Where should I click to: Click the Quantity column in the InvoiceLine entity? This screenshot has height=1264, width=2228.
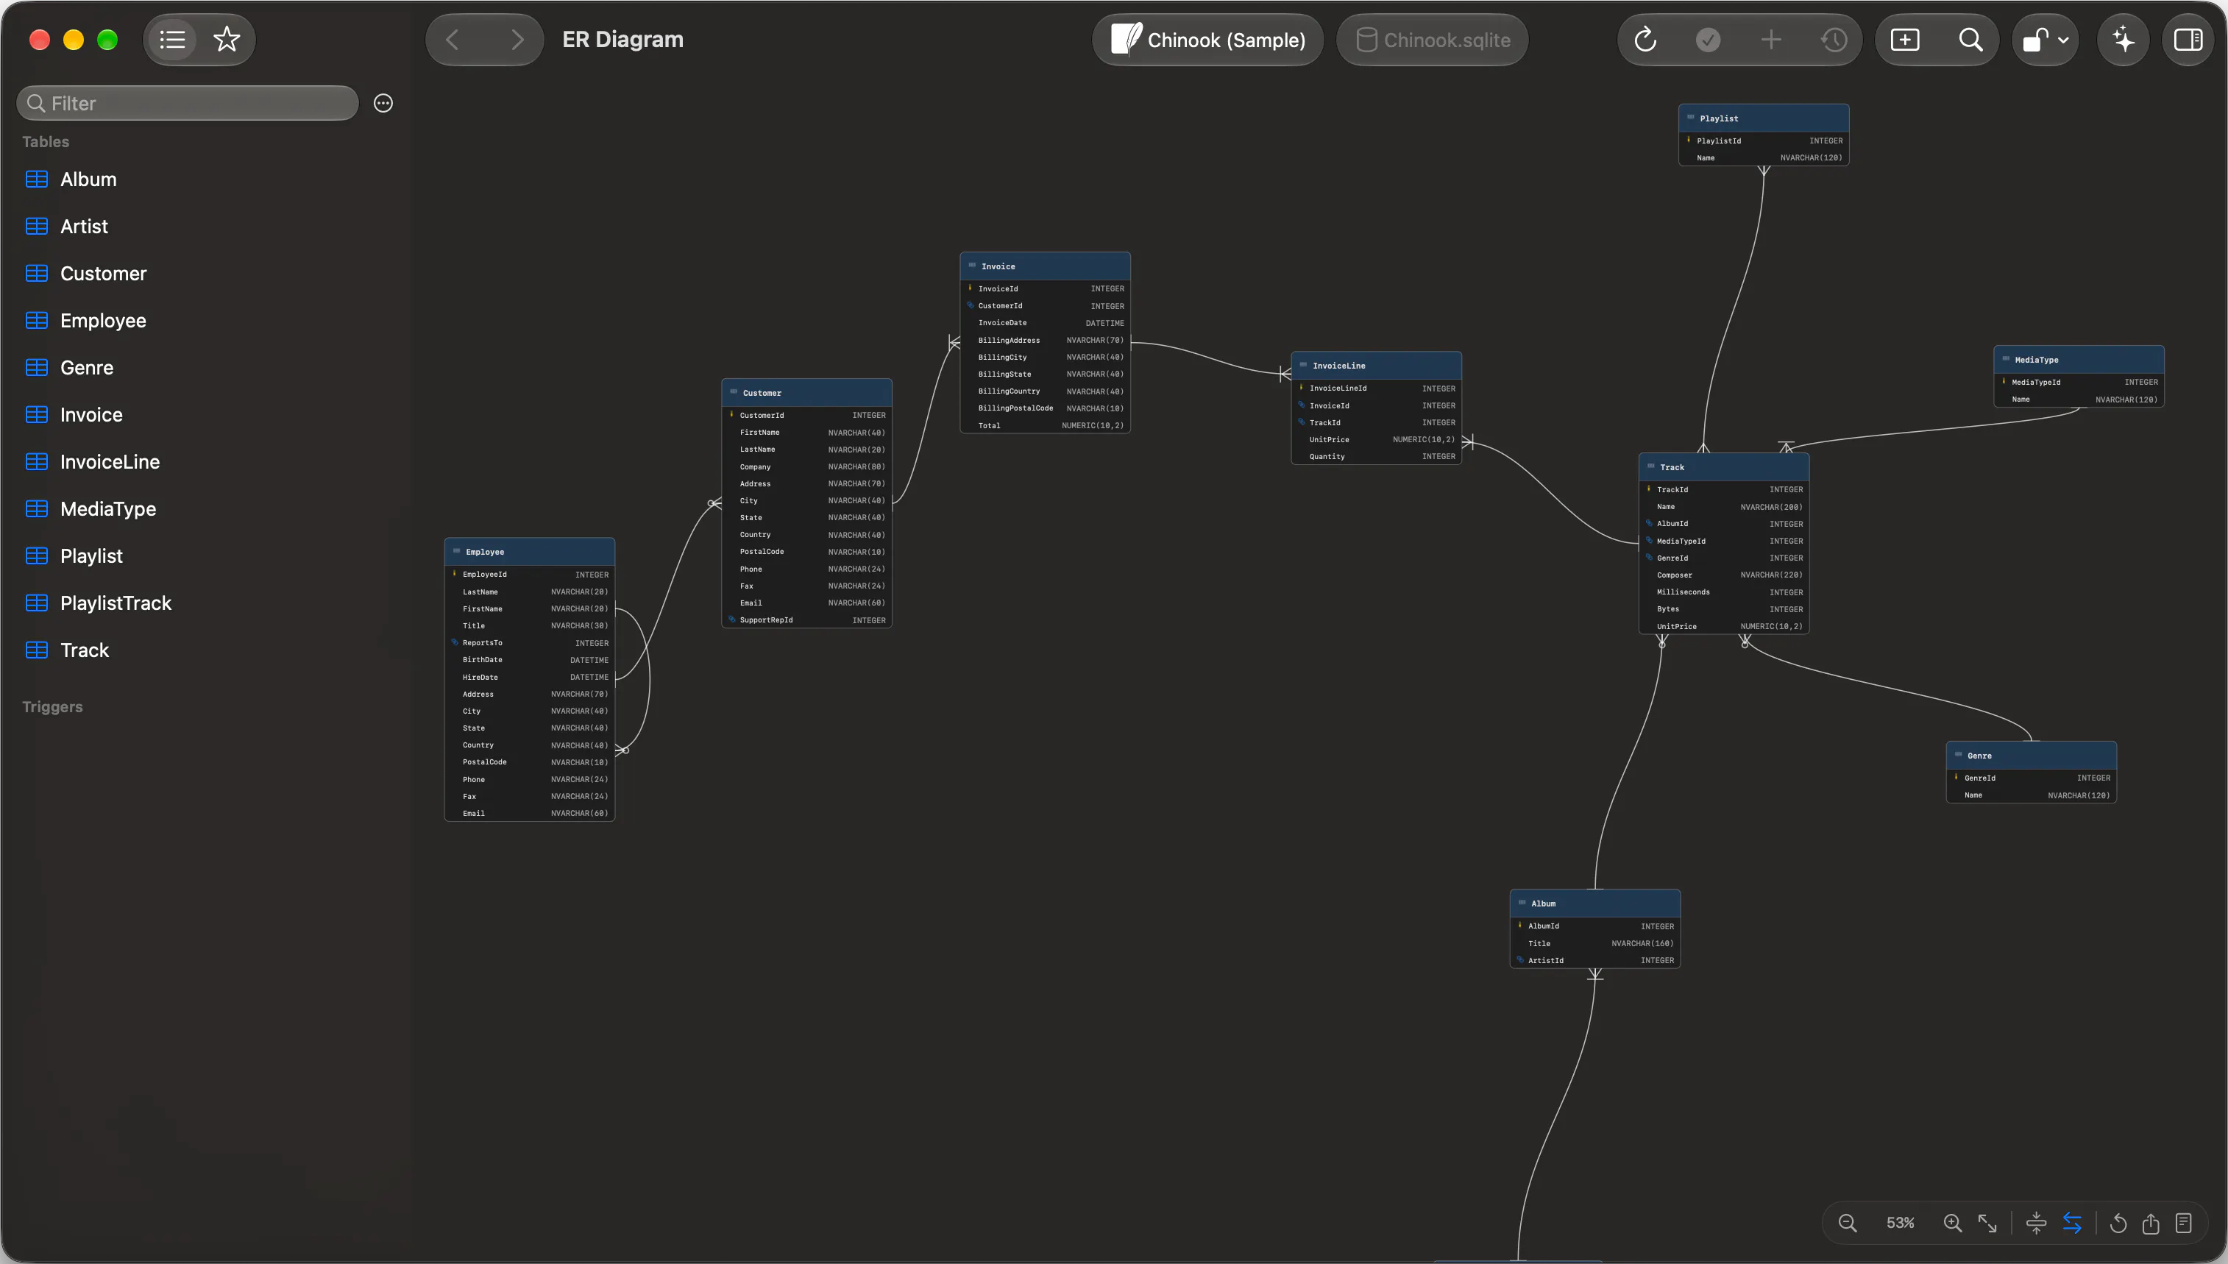point(1376,457)
